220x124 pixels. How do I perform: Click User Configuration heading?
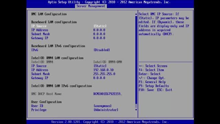pyautogui.click(x=46, y=102)
